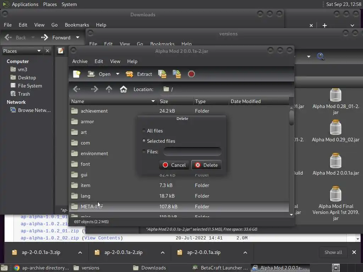This screenshot has width=363, height=272.
Task: Open the Archive menu
Action: (x=80, y=61)
